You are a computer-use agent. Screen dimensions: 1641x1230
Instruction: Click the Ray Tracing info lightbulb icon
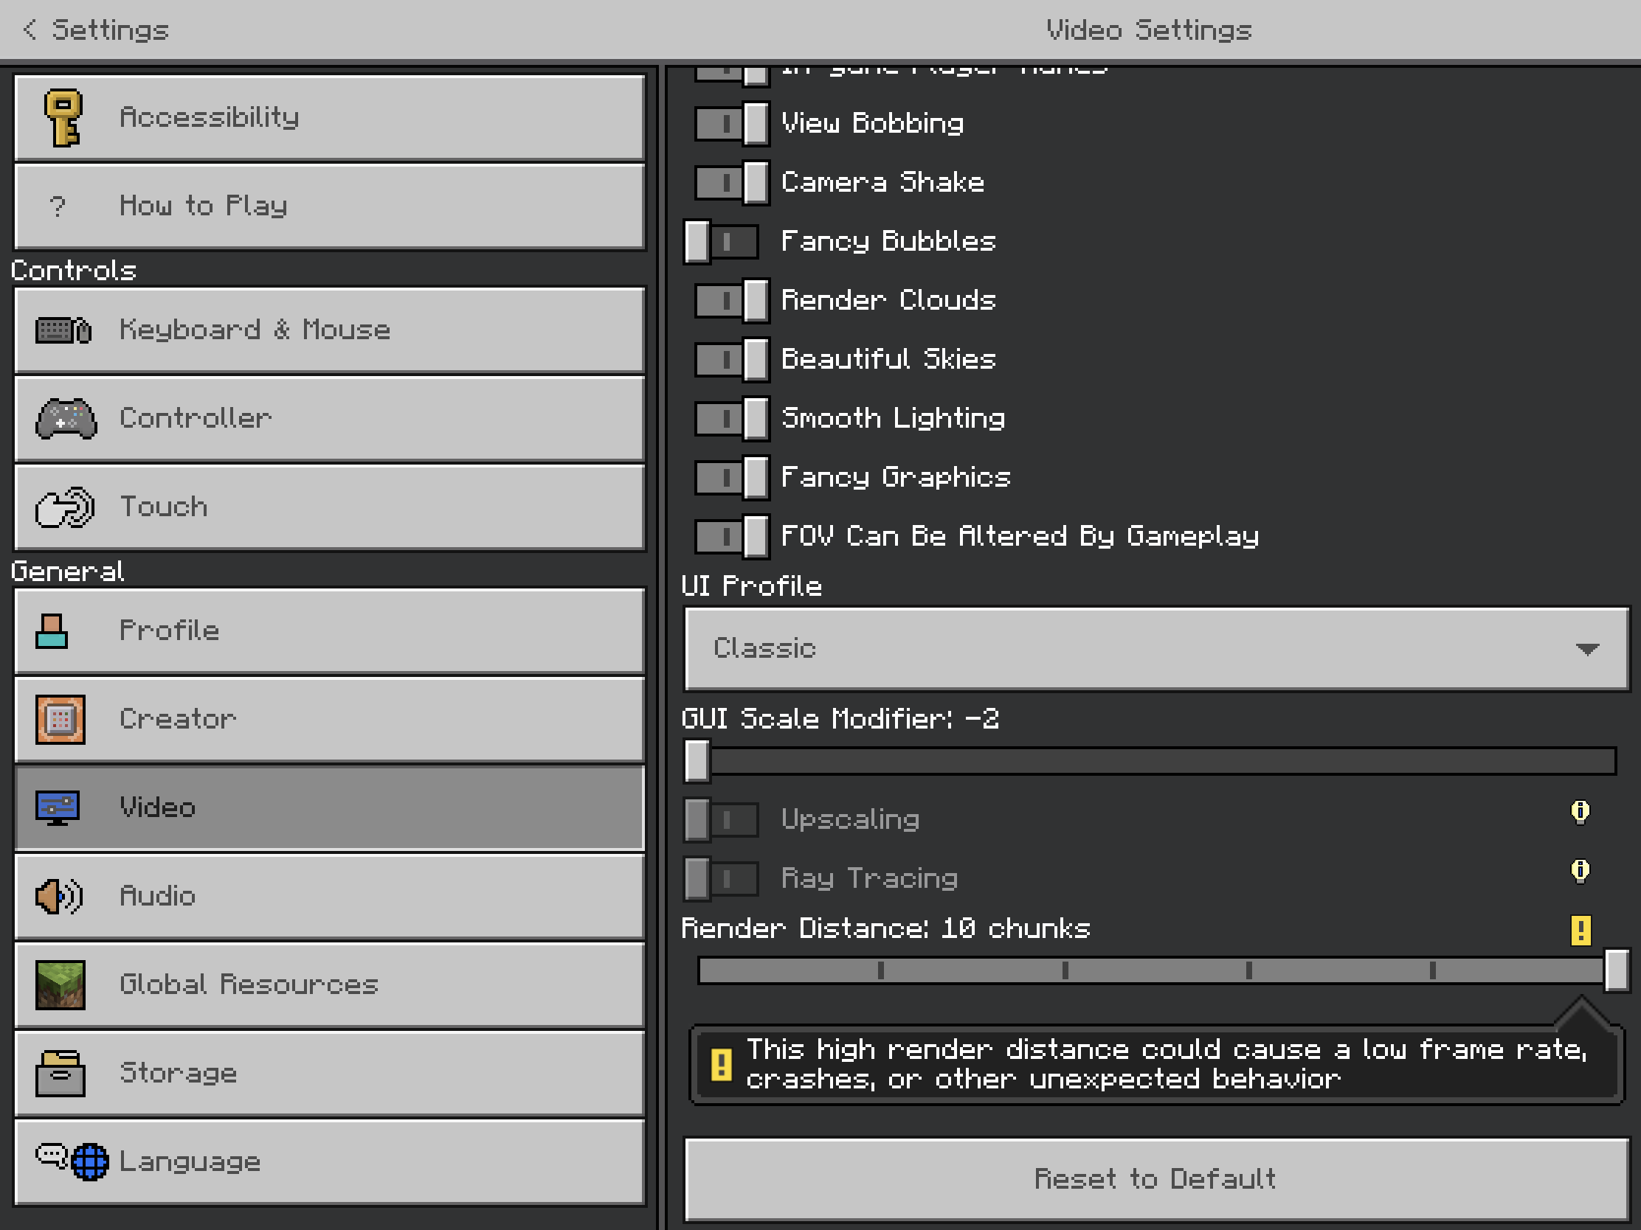pos(1580,870)
